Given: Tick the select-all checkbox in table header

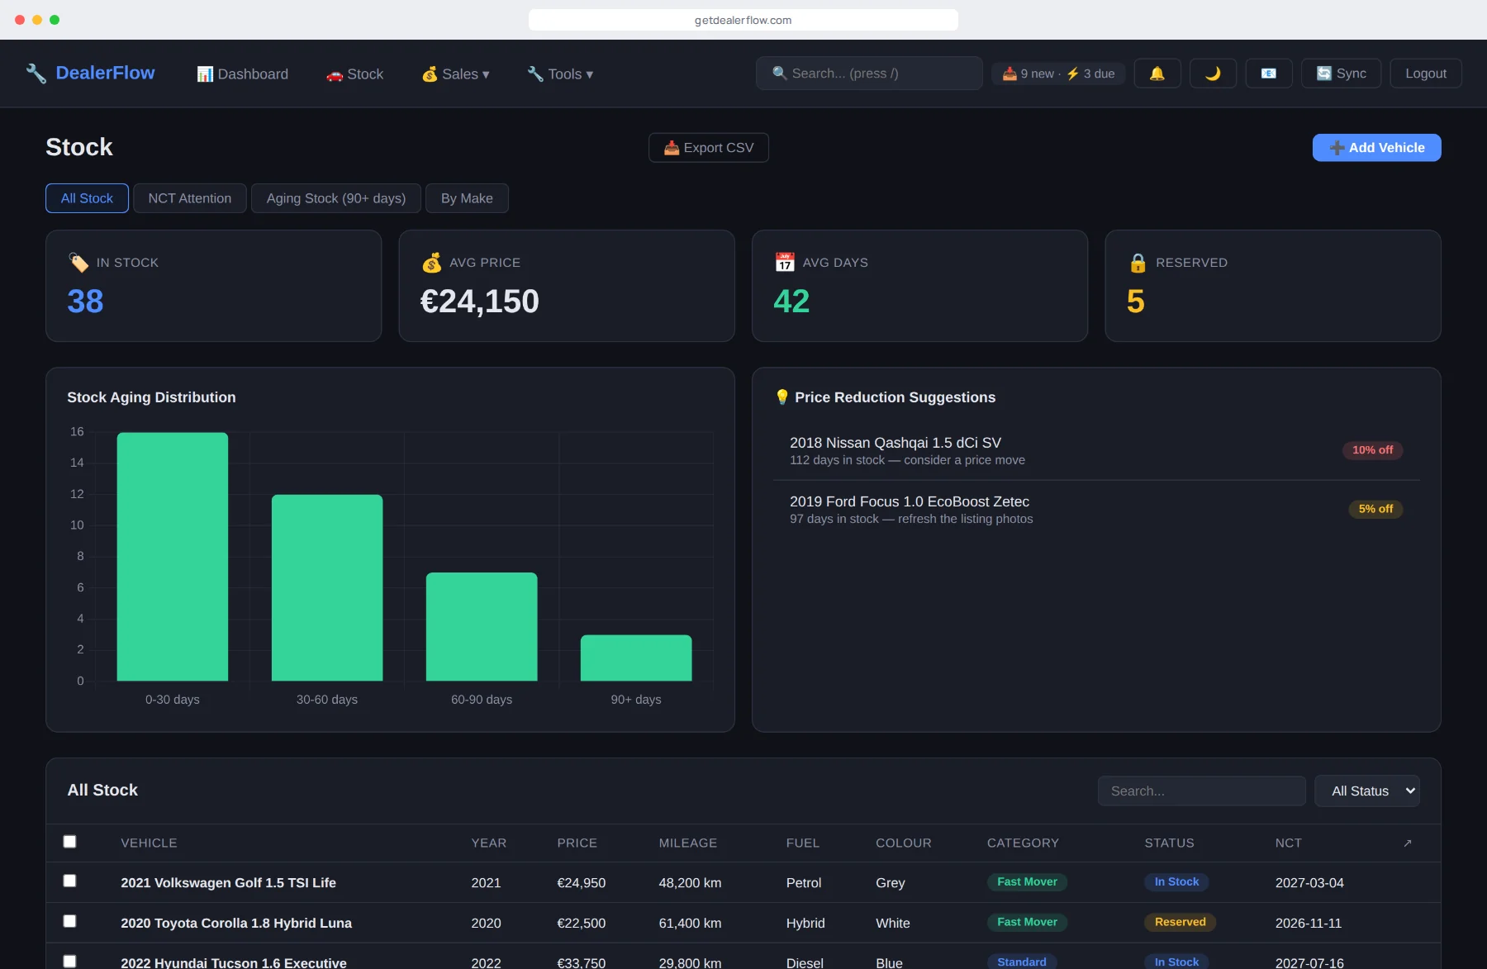Looking at the screenshot, I should 70,842.
